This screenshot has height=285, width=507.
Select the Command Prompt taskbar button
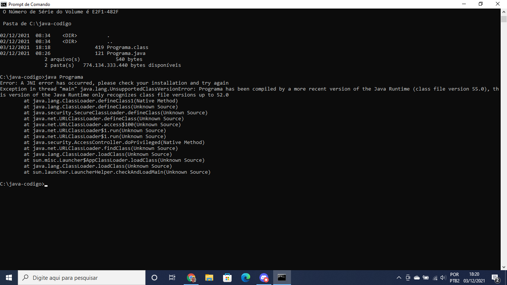coord(282,278)
